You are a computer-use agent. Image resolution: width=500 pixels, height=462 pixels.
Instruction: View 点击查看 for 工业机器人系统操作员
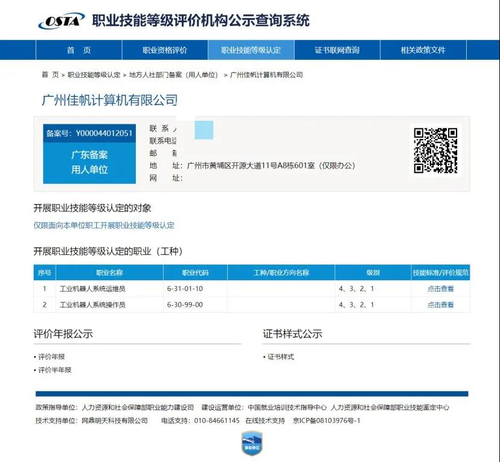(x=440, y=305)
